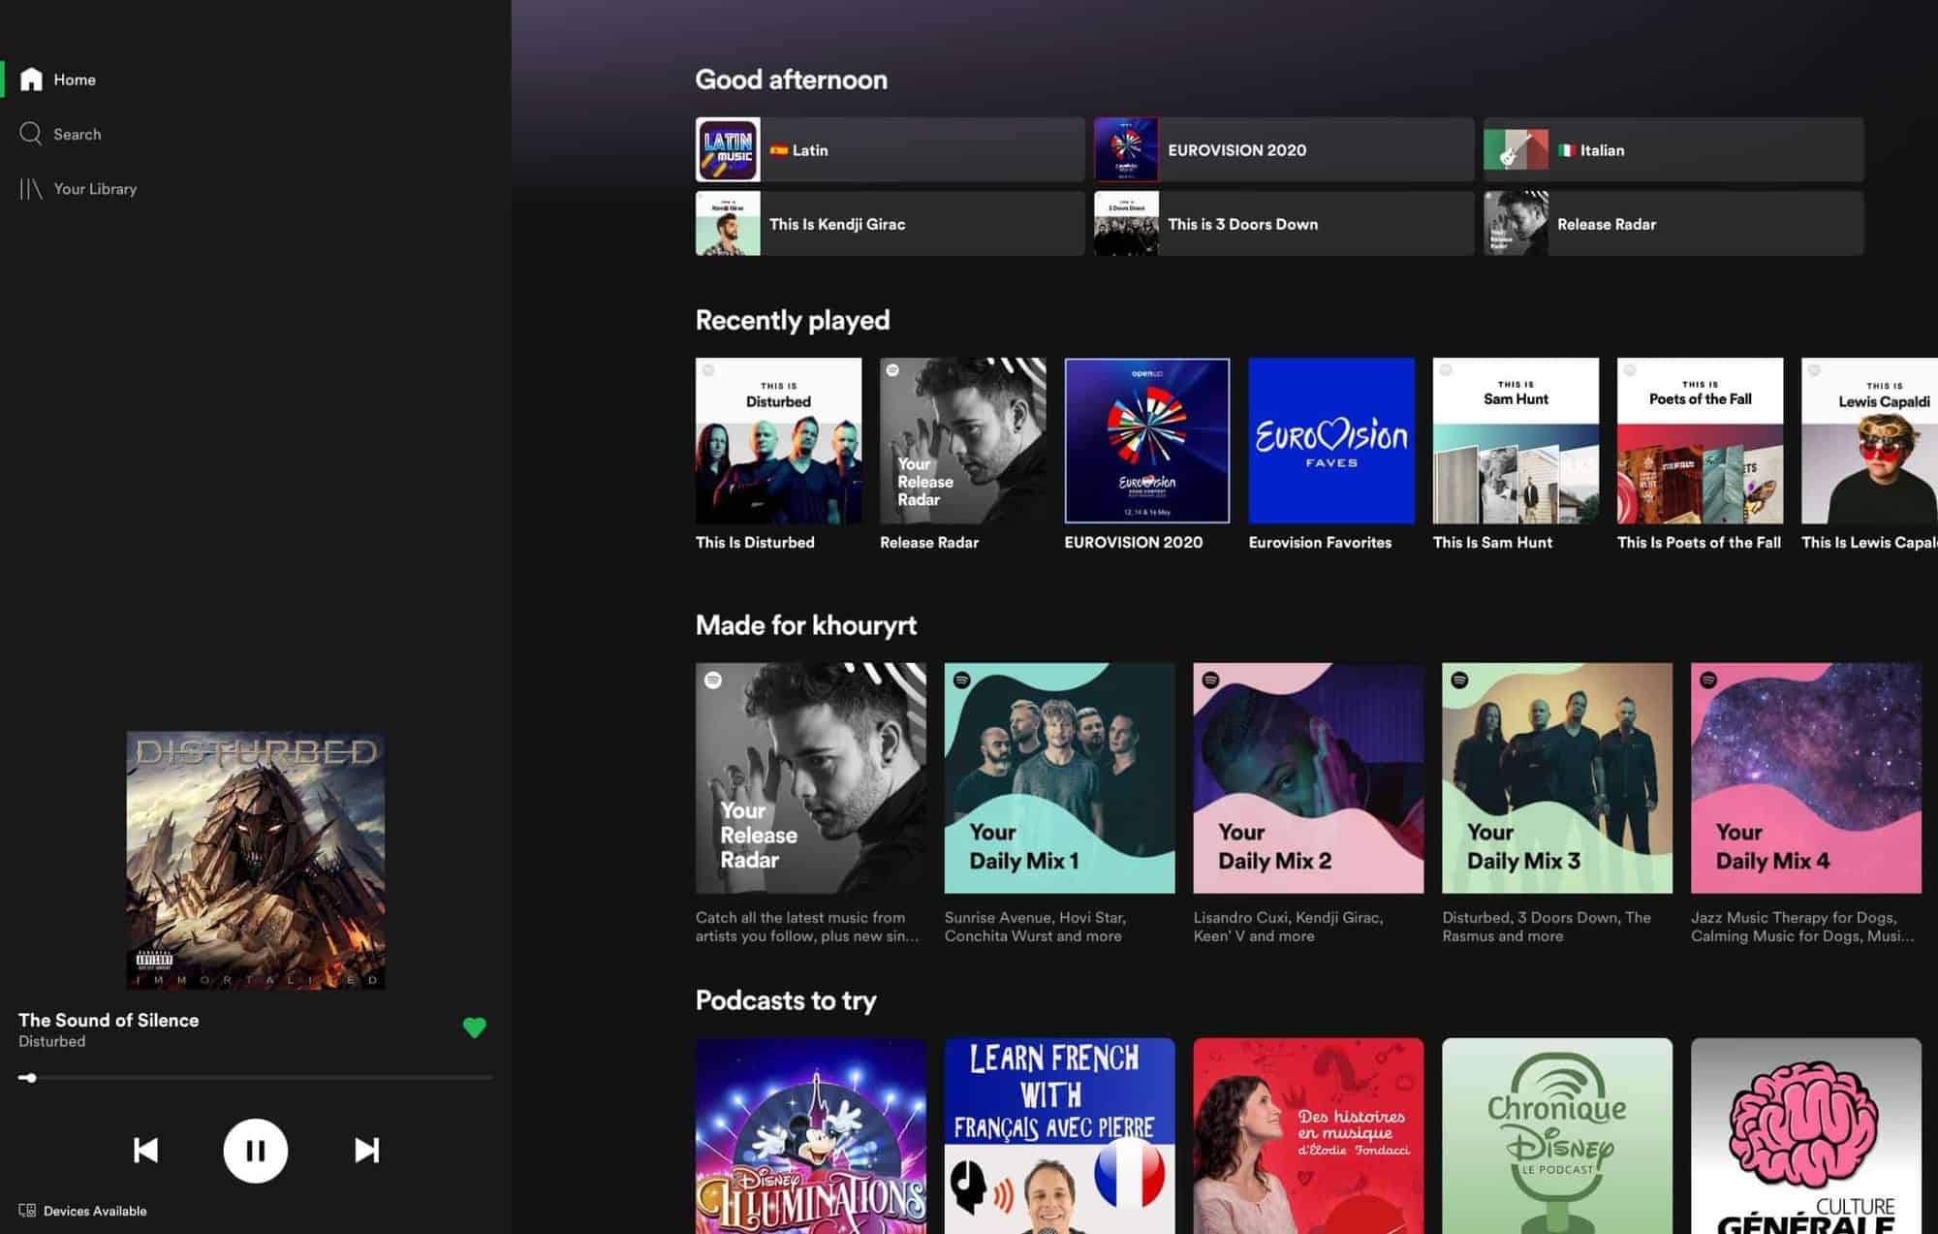
Task: Open the song page for The Sound of Silence
Action: coord(109,1020)
